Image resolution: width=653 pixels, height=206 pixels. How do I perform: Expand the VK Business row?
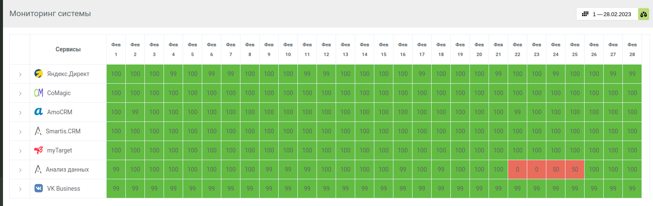(20, 189)
